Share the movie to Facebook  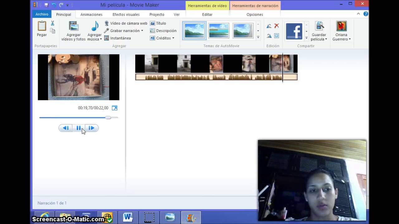click(x=294, y=31)
